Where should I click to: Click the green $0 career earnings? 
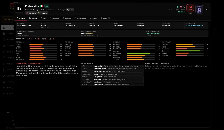click(181, 12)
